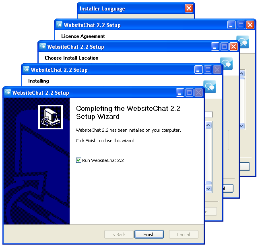Minimize the Installing window

pos(198,69)
